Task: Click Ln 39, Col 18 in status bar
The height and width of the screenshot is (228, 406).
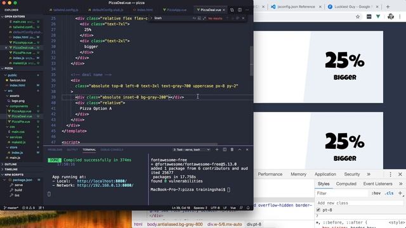Action: point(181,208)
